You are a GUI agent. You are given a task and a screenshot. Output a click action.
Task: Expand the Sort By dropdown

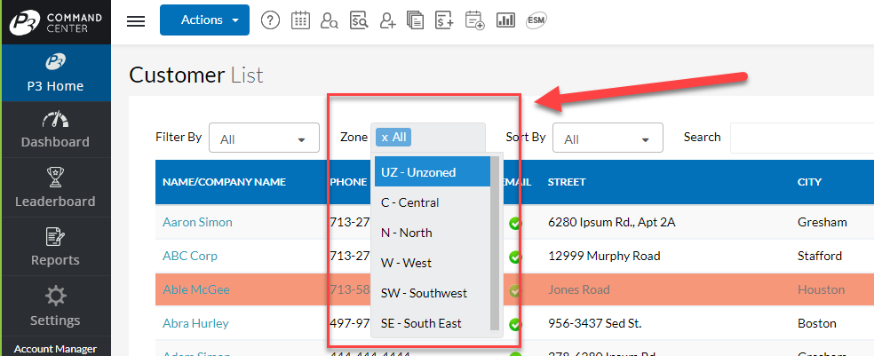click(x=608, y=138)
